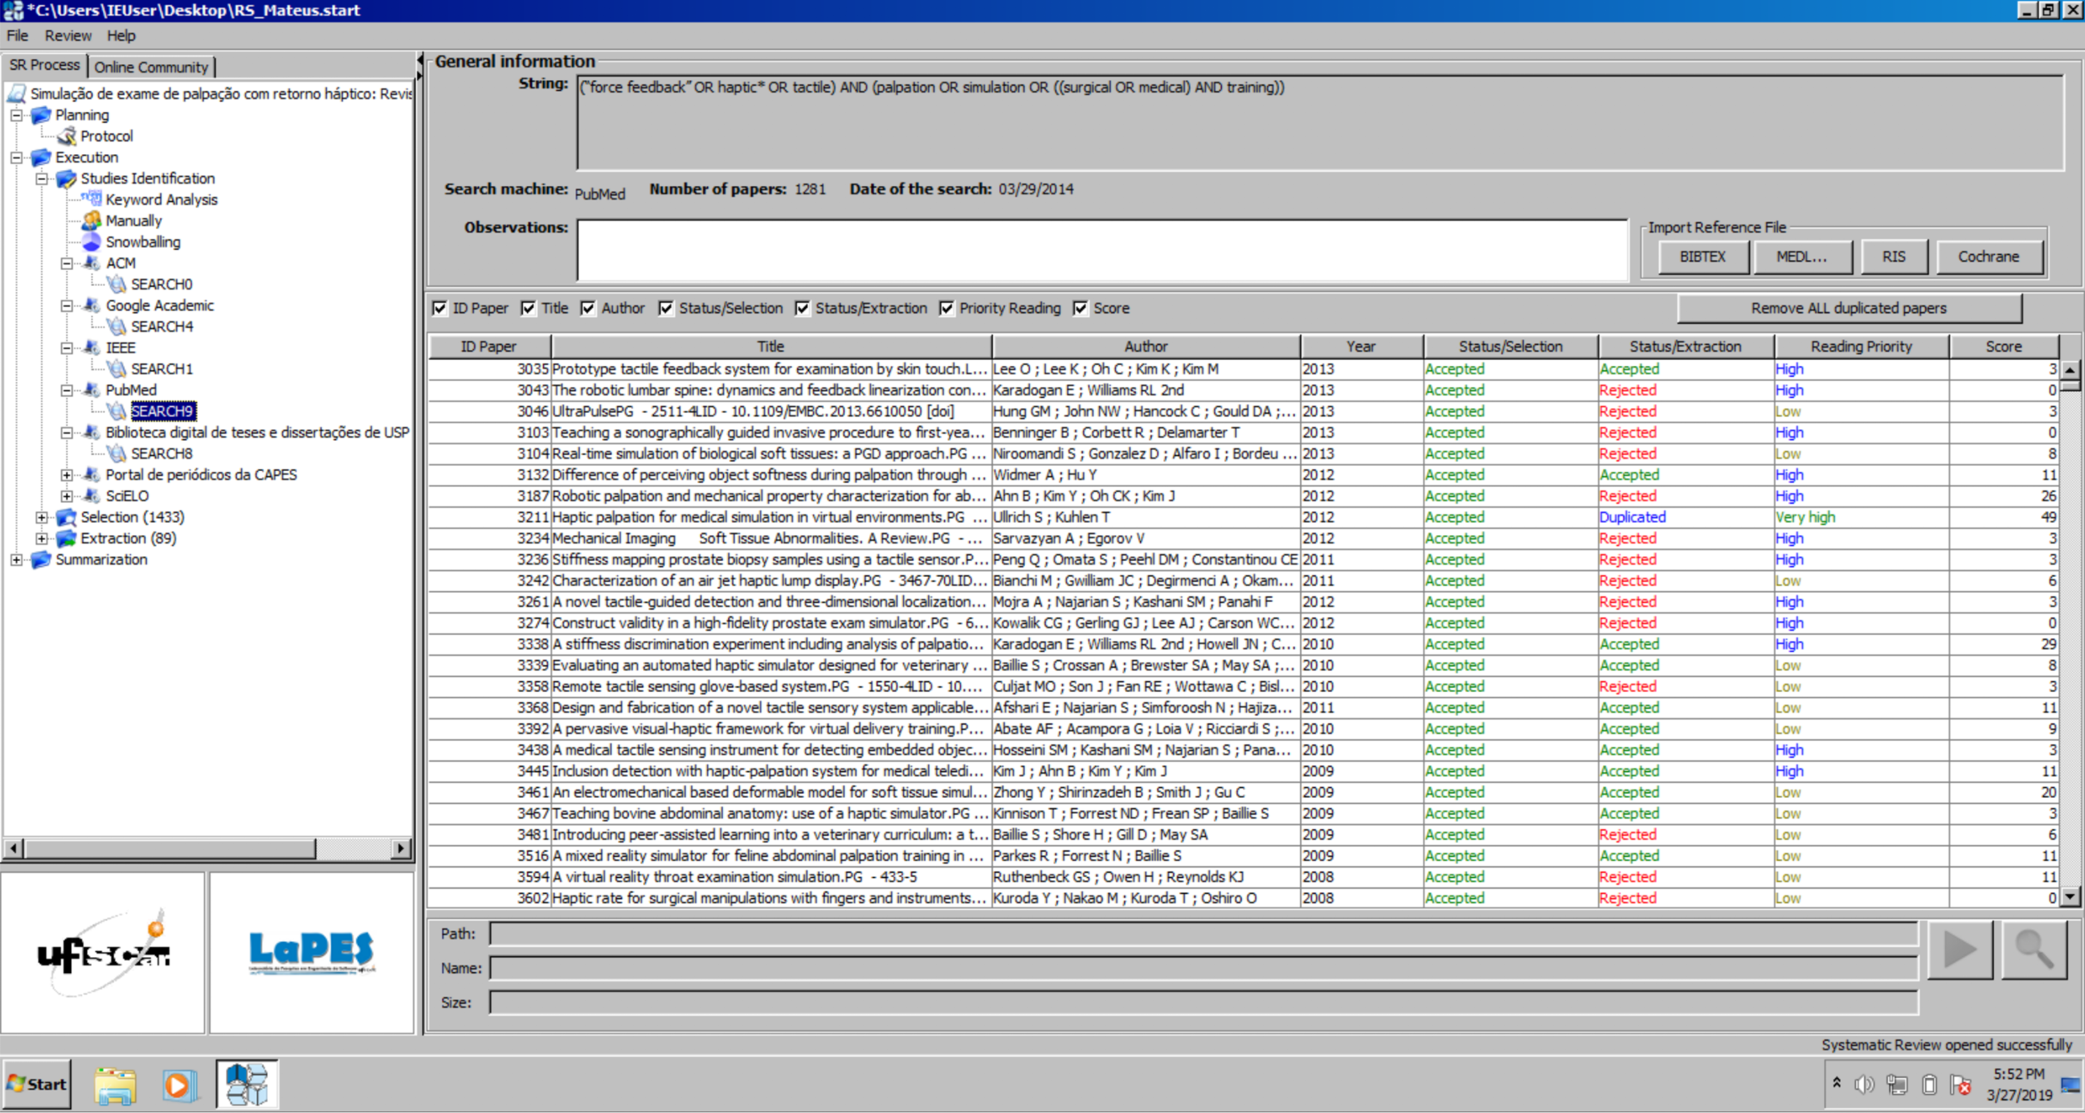Disable the Score column checkbox
2085x1113 pixels.
coord(1081,308)
